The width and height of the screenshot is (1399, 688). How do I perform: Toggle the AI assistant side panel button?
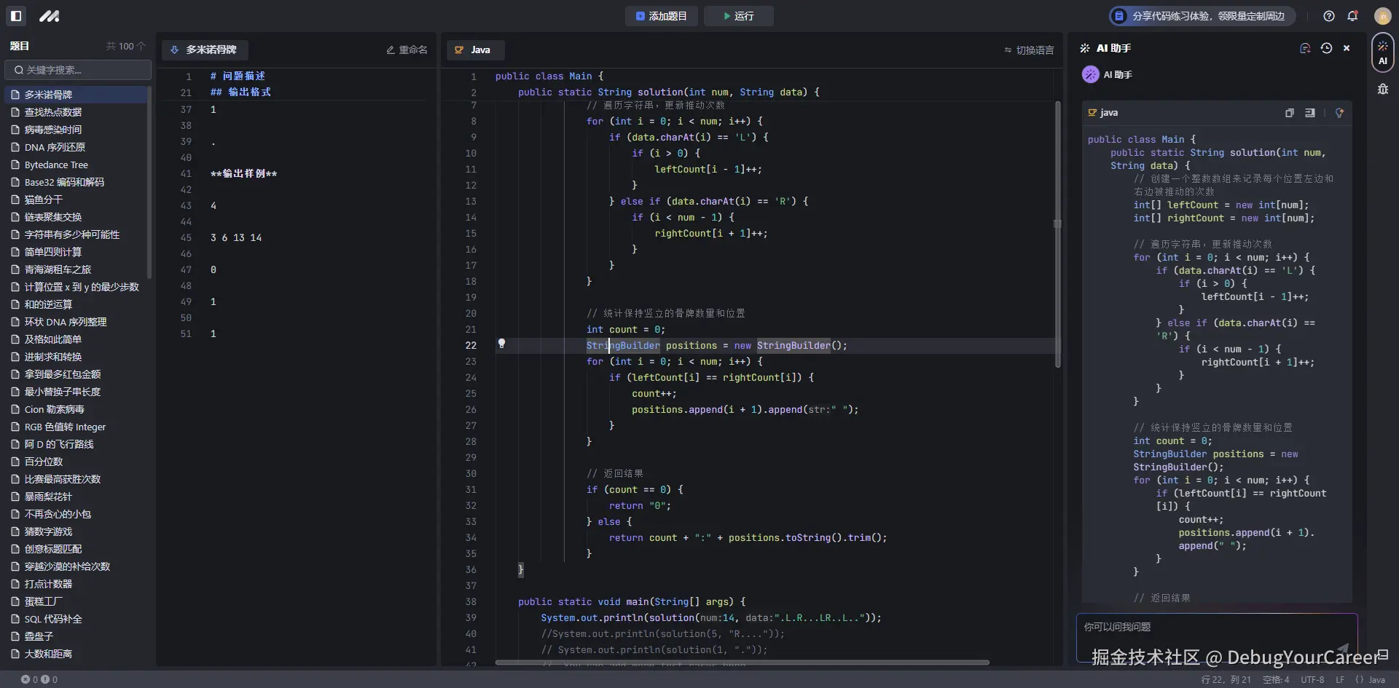click(1382, 52)
